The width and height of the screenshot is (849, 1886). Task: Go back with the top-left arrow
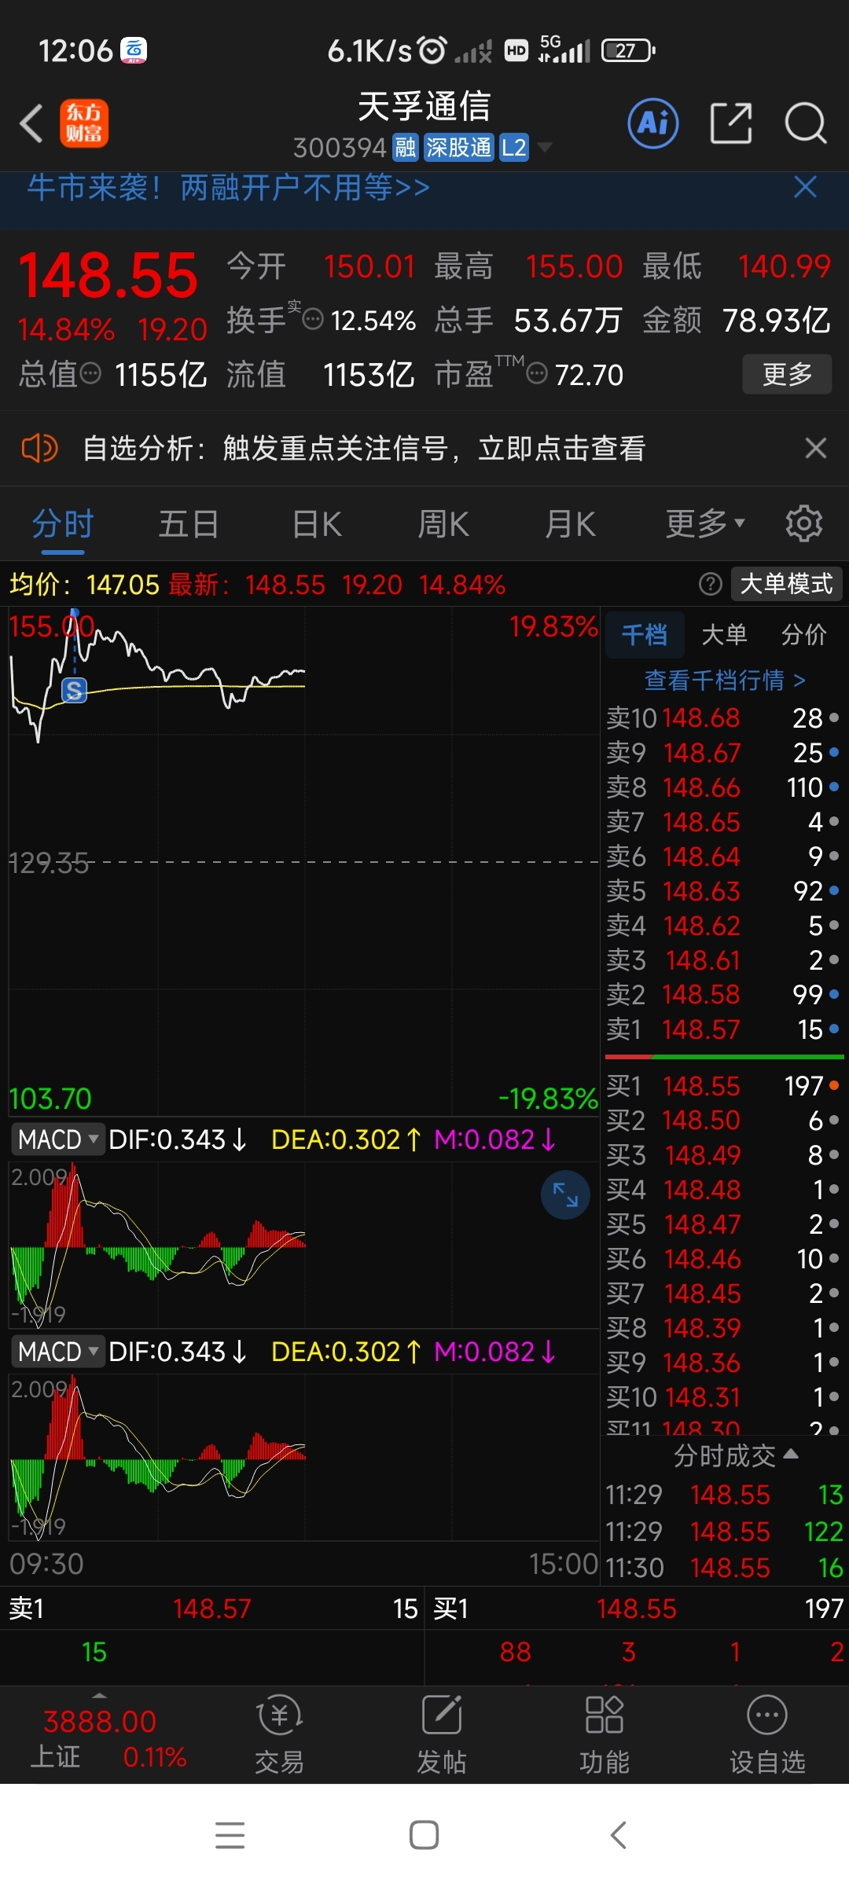click(31, 123)
